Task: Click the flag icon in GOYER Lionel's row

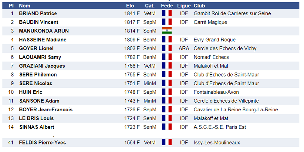Action: tap(167, 48)
